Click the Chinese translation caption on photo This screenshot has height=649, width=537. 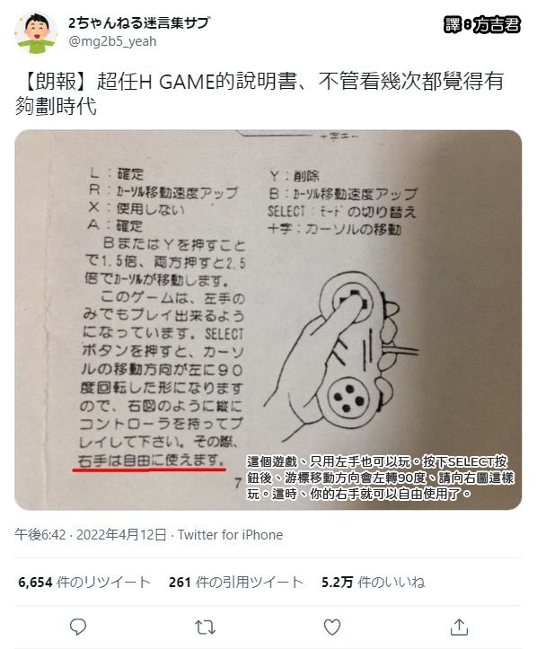(380, 478)
